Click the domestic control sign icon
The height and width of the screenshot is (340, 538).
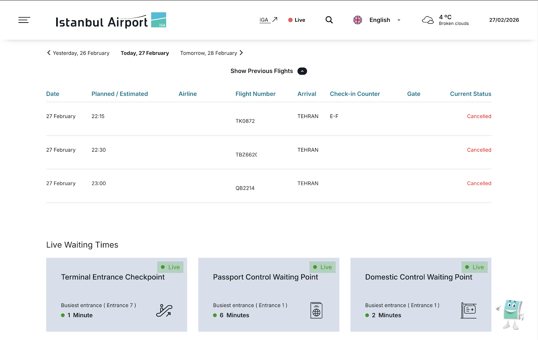[x=469, y=310]
